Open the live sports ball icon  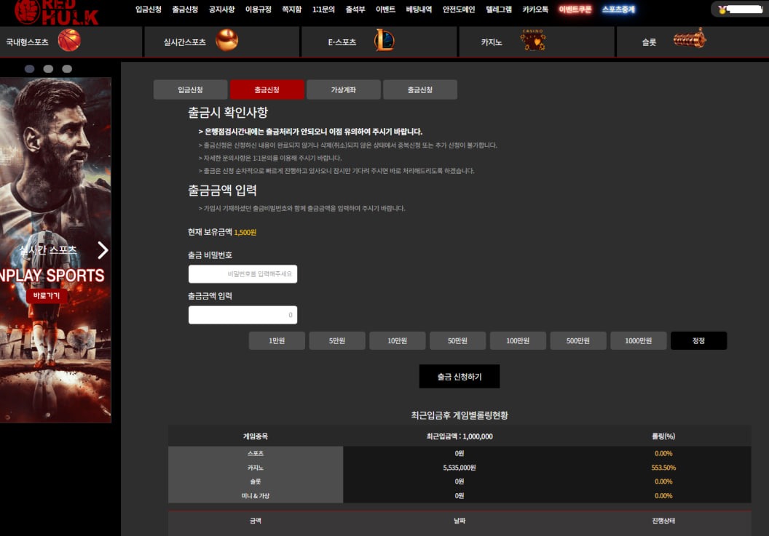point(227,40)
